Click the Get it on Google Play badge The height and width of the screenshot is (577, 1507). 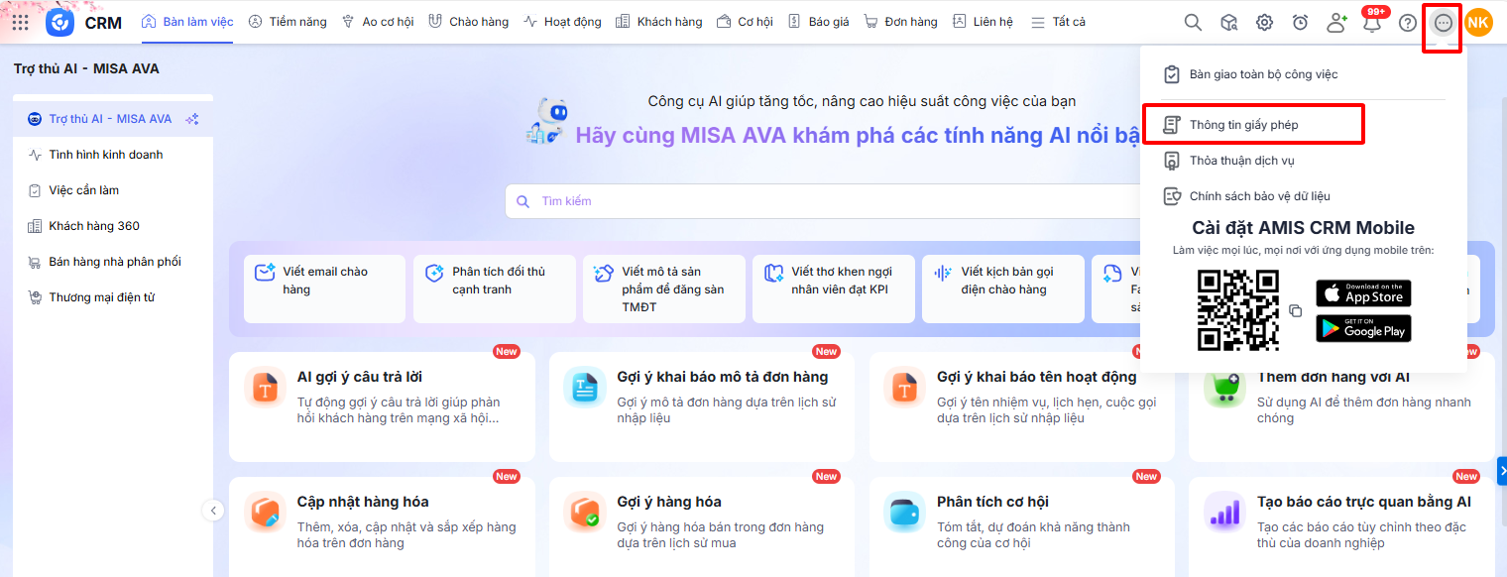1363,328
